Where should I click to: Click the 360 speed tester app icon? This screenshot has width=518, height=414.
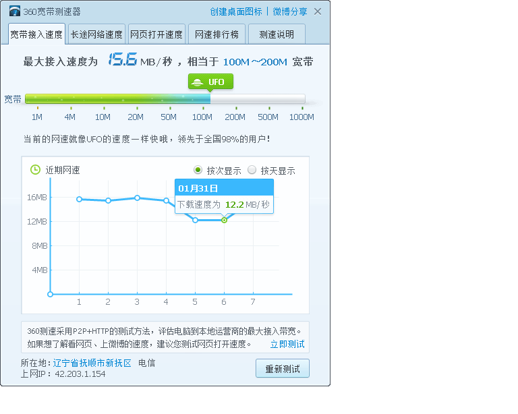pyautogui.click(x=14, y=11)
